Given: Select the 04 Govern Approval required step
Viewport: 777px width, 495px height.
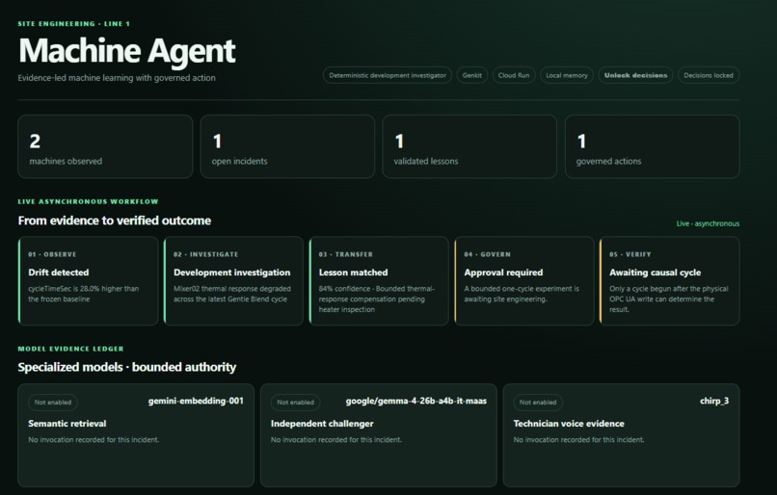Looking at the screenshot, I should (x=524, y=280).
